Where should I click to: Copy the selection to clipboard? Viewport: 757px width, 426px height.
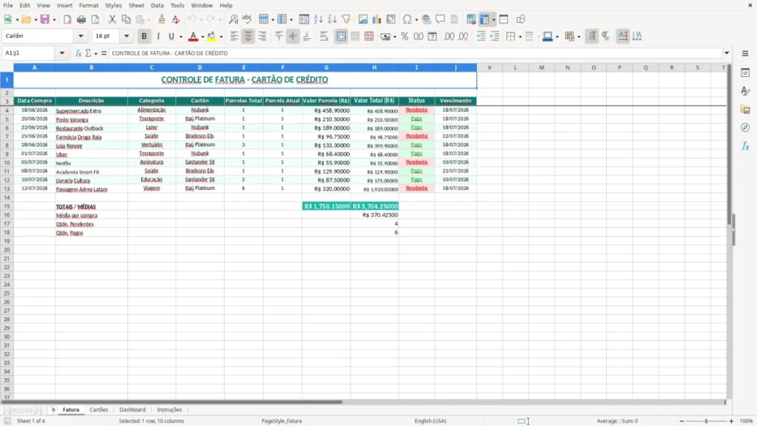tap(126, 19)
